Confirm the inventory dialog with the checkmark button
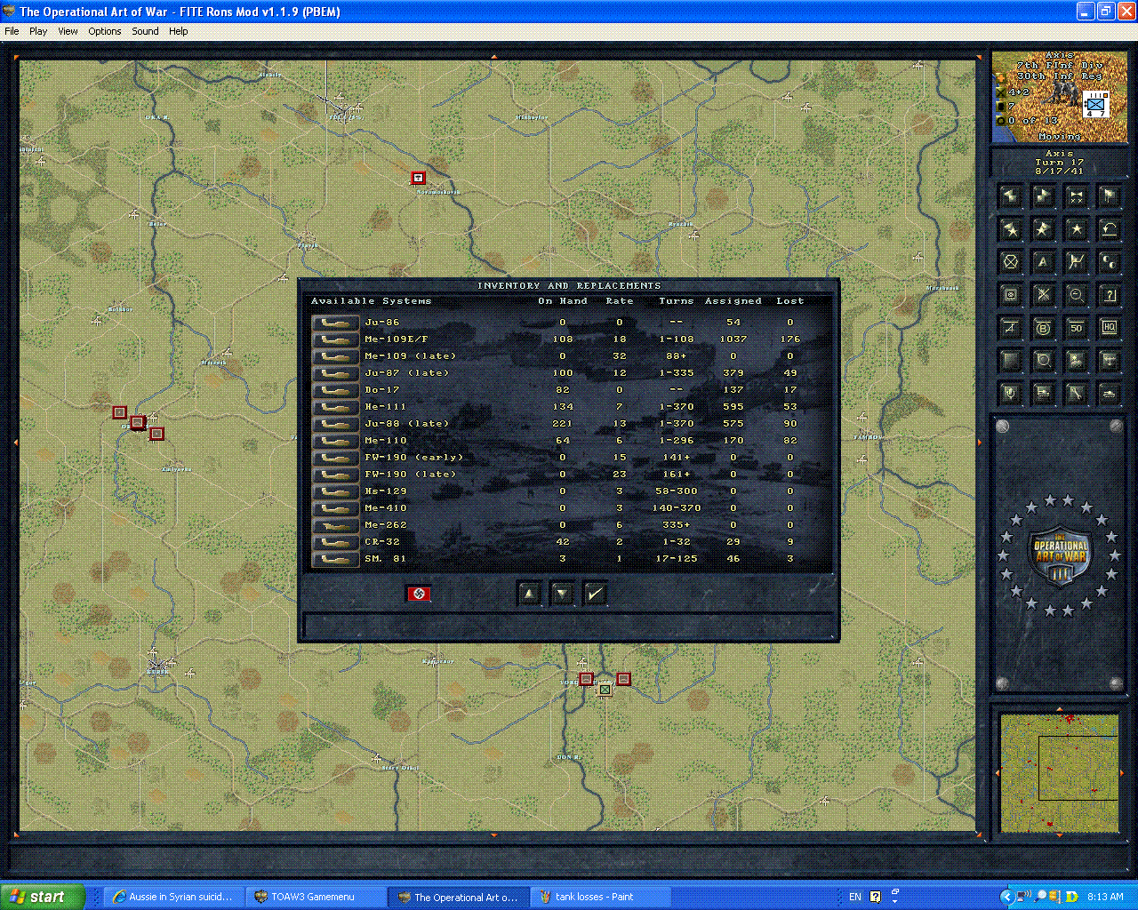1138x910 pixels. pyautogui.click(x=595, y=594)
